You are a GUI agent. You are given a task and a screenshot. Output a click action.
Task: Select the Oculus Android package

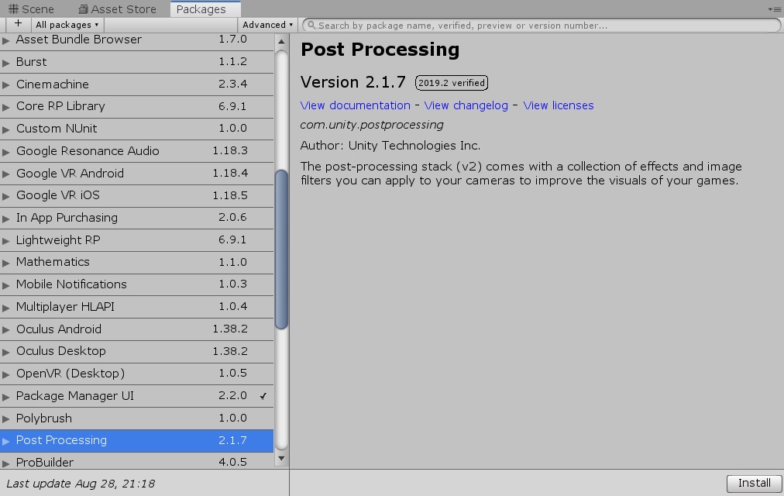[136, 329]
